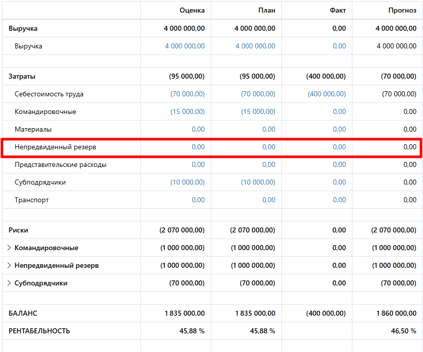Open Материалы Факт 0,00 link

(x=339, y=129)
